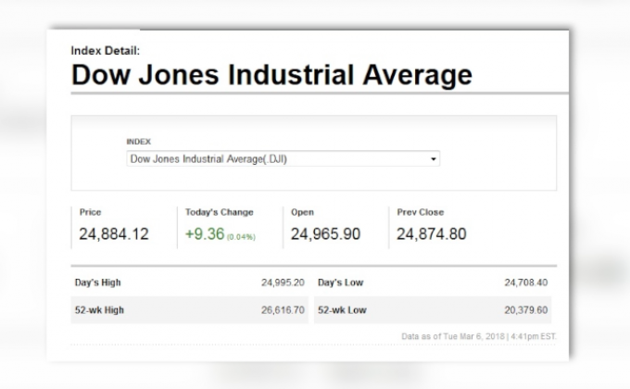Viewport: 630px width, 389px height.
Task: Click the 52-wk High value 26,616.70
Action: [x=283, y=309]
